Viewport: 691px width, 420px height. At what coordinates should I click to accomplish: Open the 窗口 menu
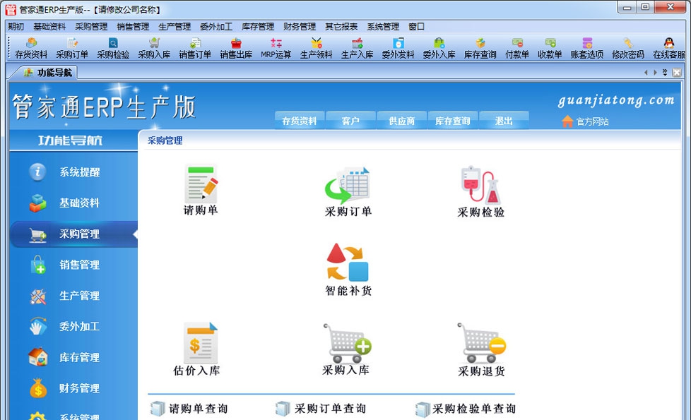(x=415, y=26)
